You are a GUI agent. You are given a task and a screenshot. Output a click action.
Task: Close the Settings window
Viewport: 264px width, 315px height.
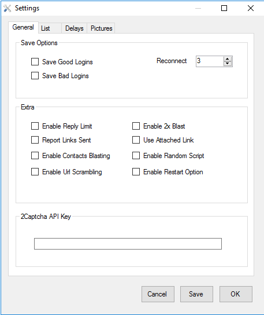coord(251,8)
